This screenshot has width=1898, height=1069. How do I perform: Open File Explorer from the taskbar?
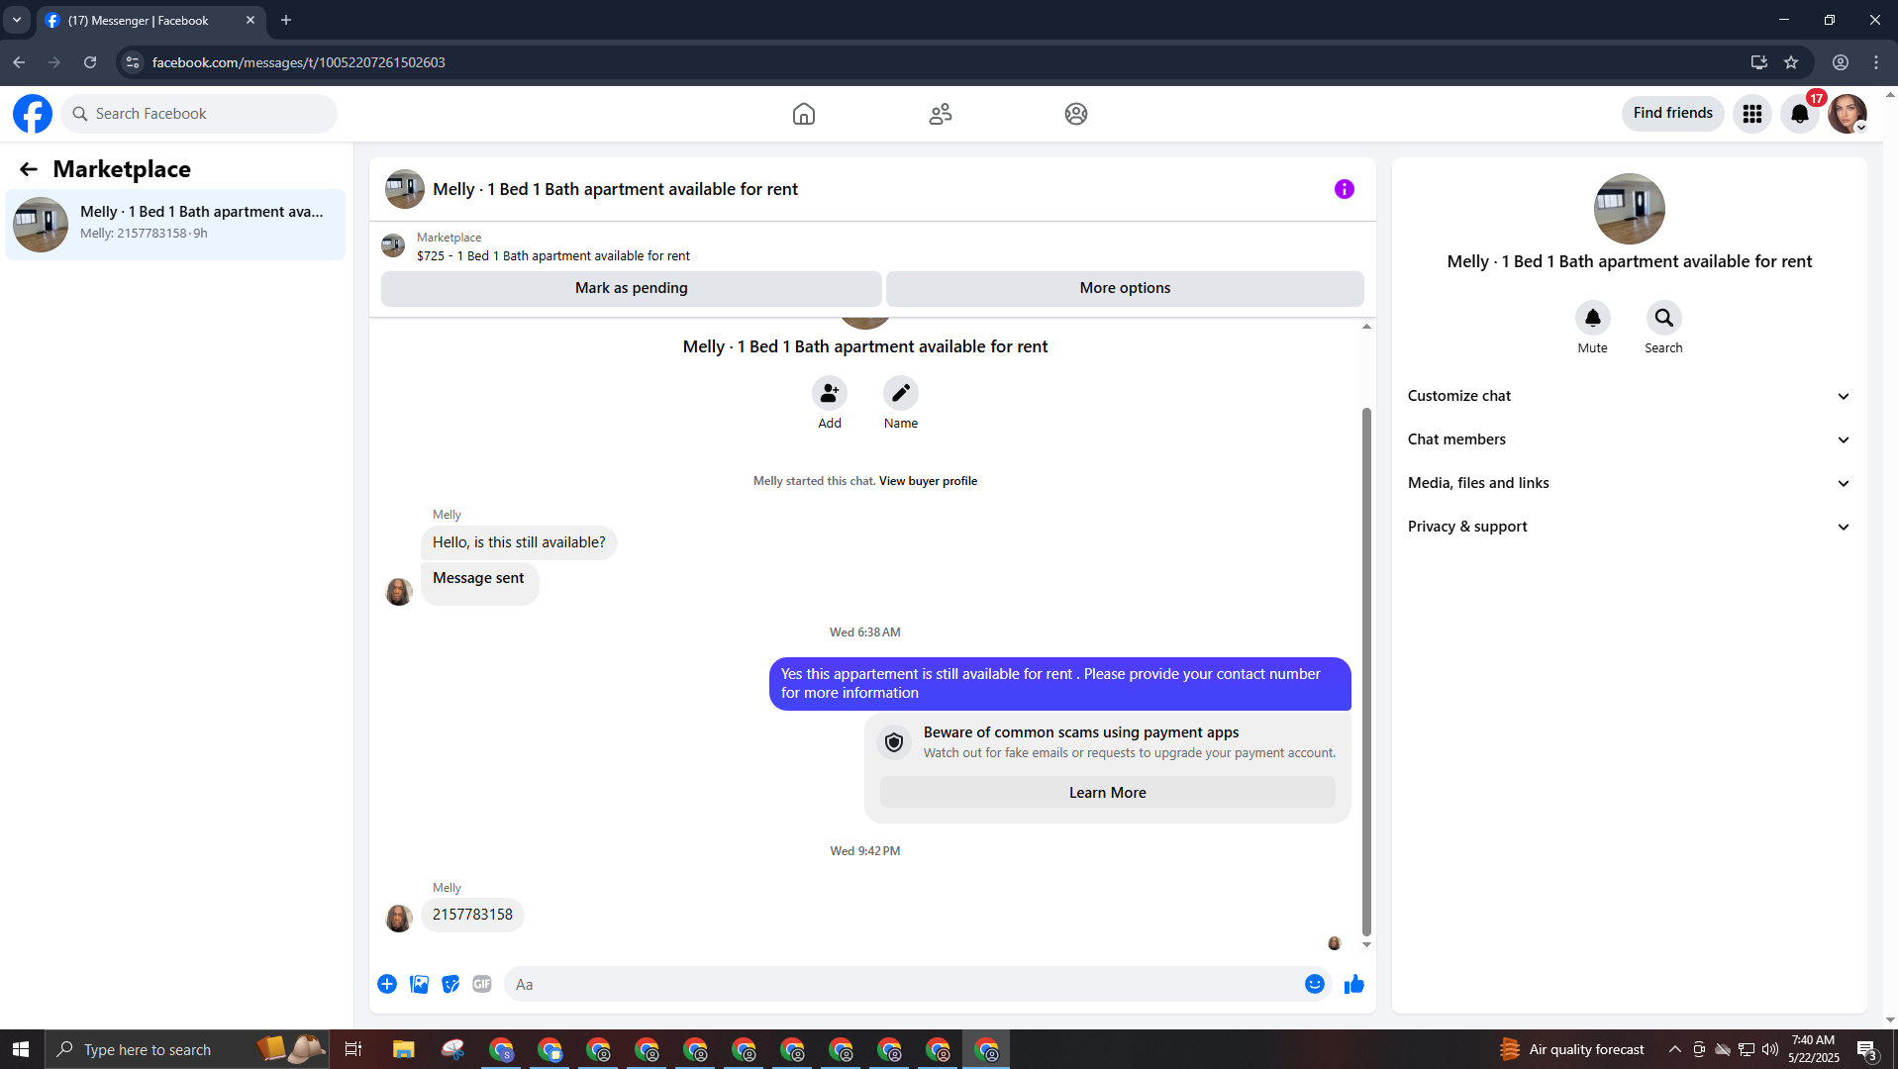tap(403, 1049)
